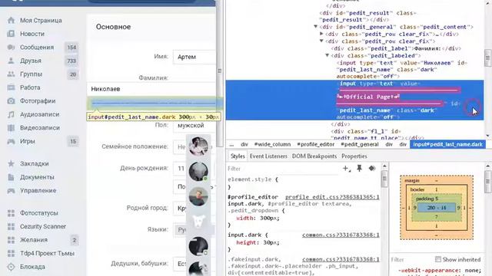This screenshot has height=276, width=492.
Task: Select #pedit_general in the breadcrumb bar
Action: click(360, 144)
